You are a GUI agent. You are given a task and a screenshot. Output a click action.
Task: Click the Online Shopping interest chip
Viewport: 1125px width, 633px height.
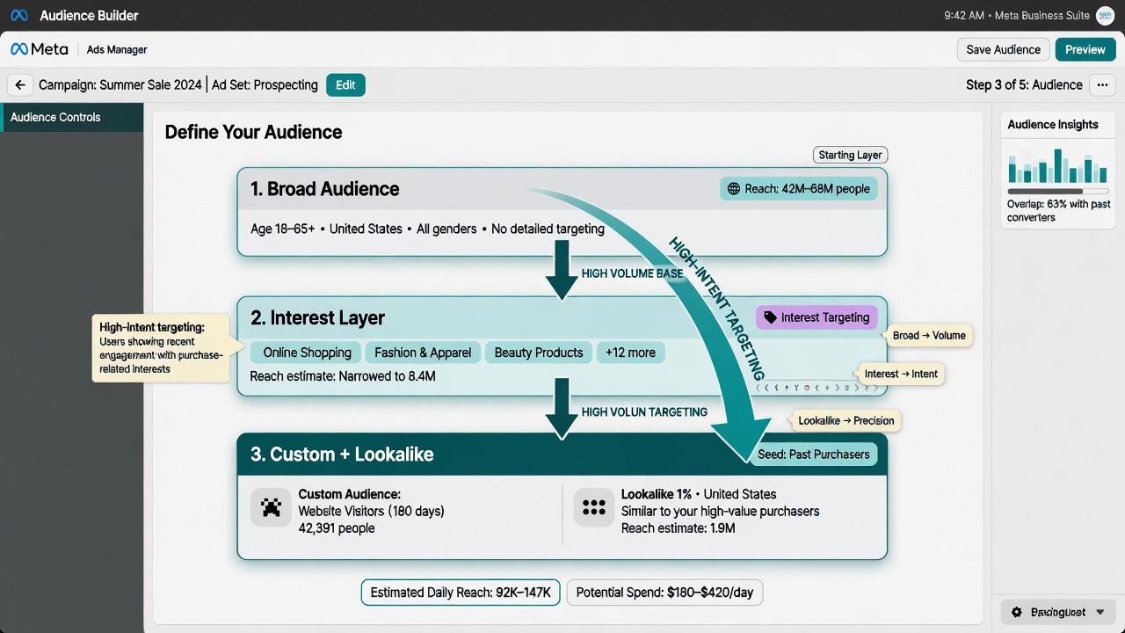pyautogui.click(x=307, y=353)
